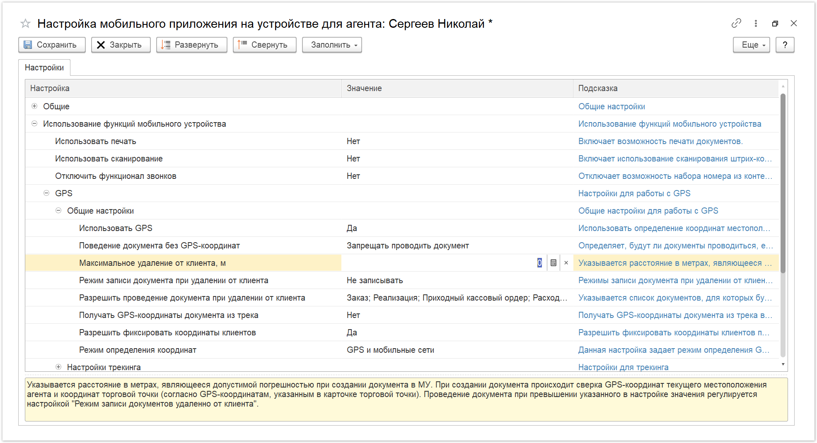Copy a link to this form
This screenshot has height=443, width=817.
[736, 23]
